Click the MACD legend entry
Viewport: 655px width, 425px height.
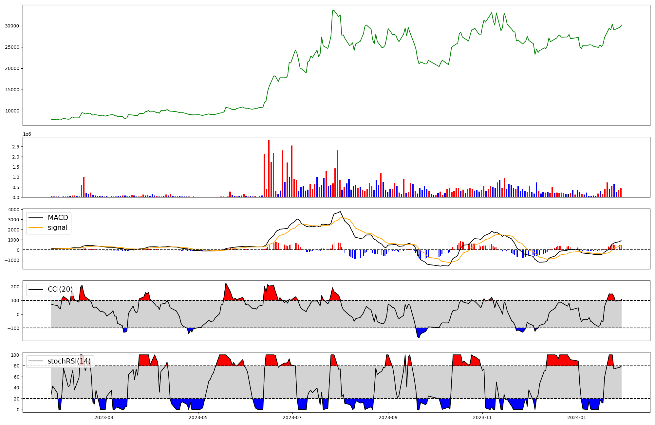coord(58,218)
